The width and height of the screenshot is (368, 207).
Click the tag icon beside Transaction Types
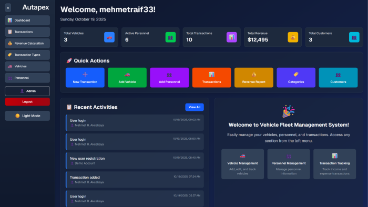[x=10, y=55]
